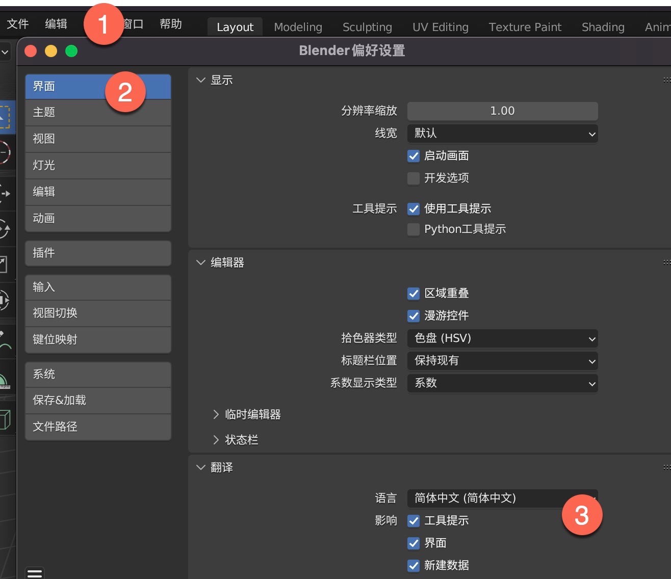Open the 系数显示类型 dropdown

tap(502, 383)
